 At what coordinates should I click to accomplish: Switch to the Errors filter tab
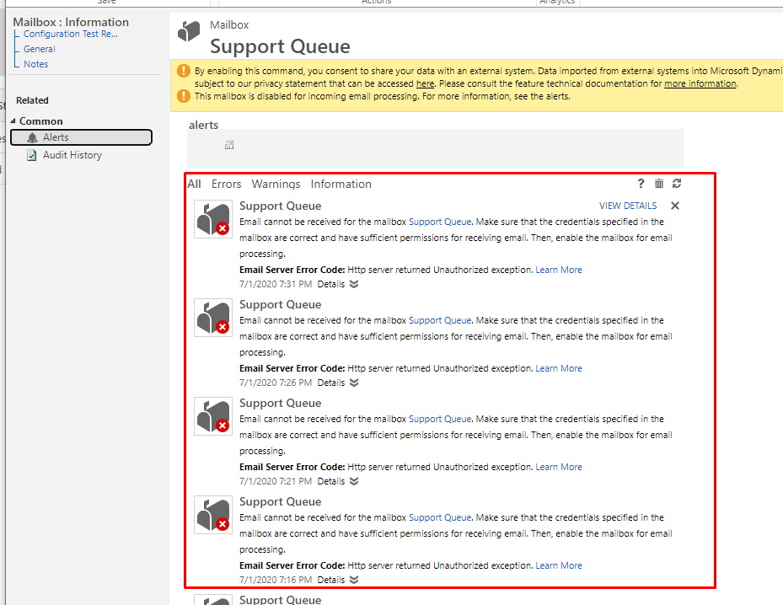point(226,184)
